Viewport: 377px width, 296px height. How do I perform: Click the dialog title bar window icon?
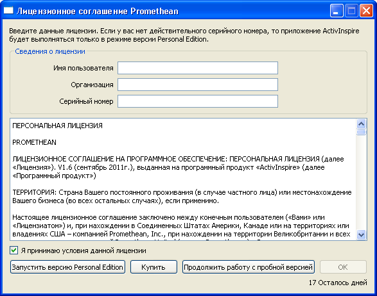coord(8,10)
